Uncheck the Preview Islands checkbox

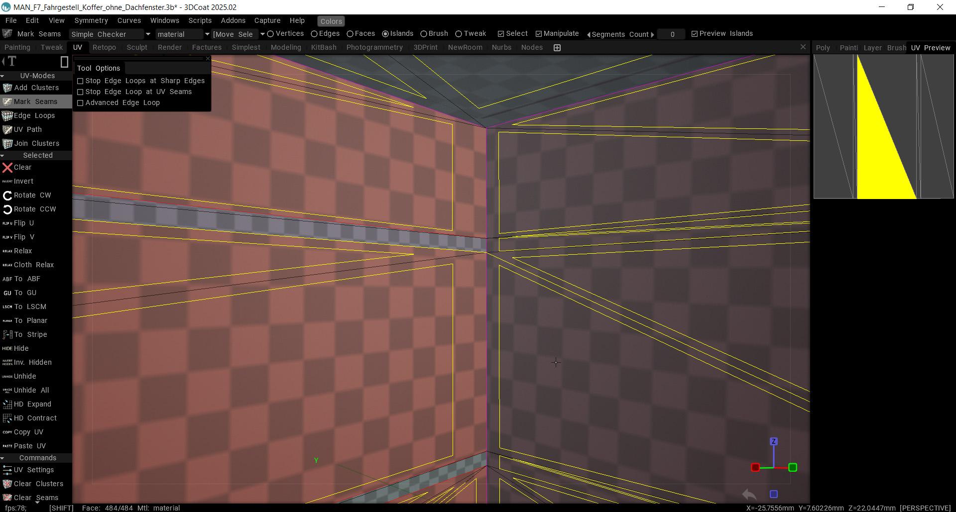695,34
